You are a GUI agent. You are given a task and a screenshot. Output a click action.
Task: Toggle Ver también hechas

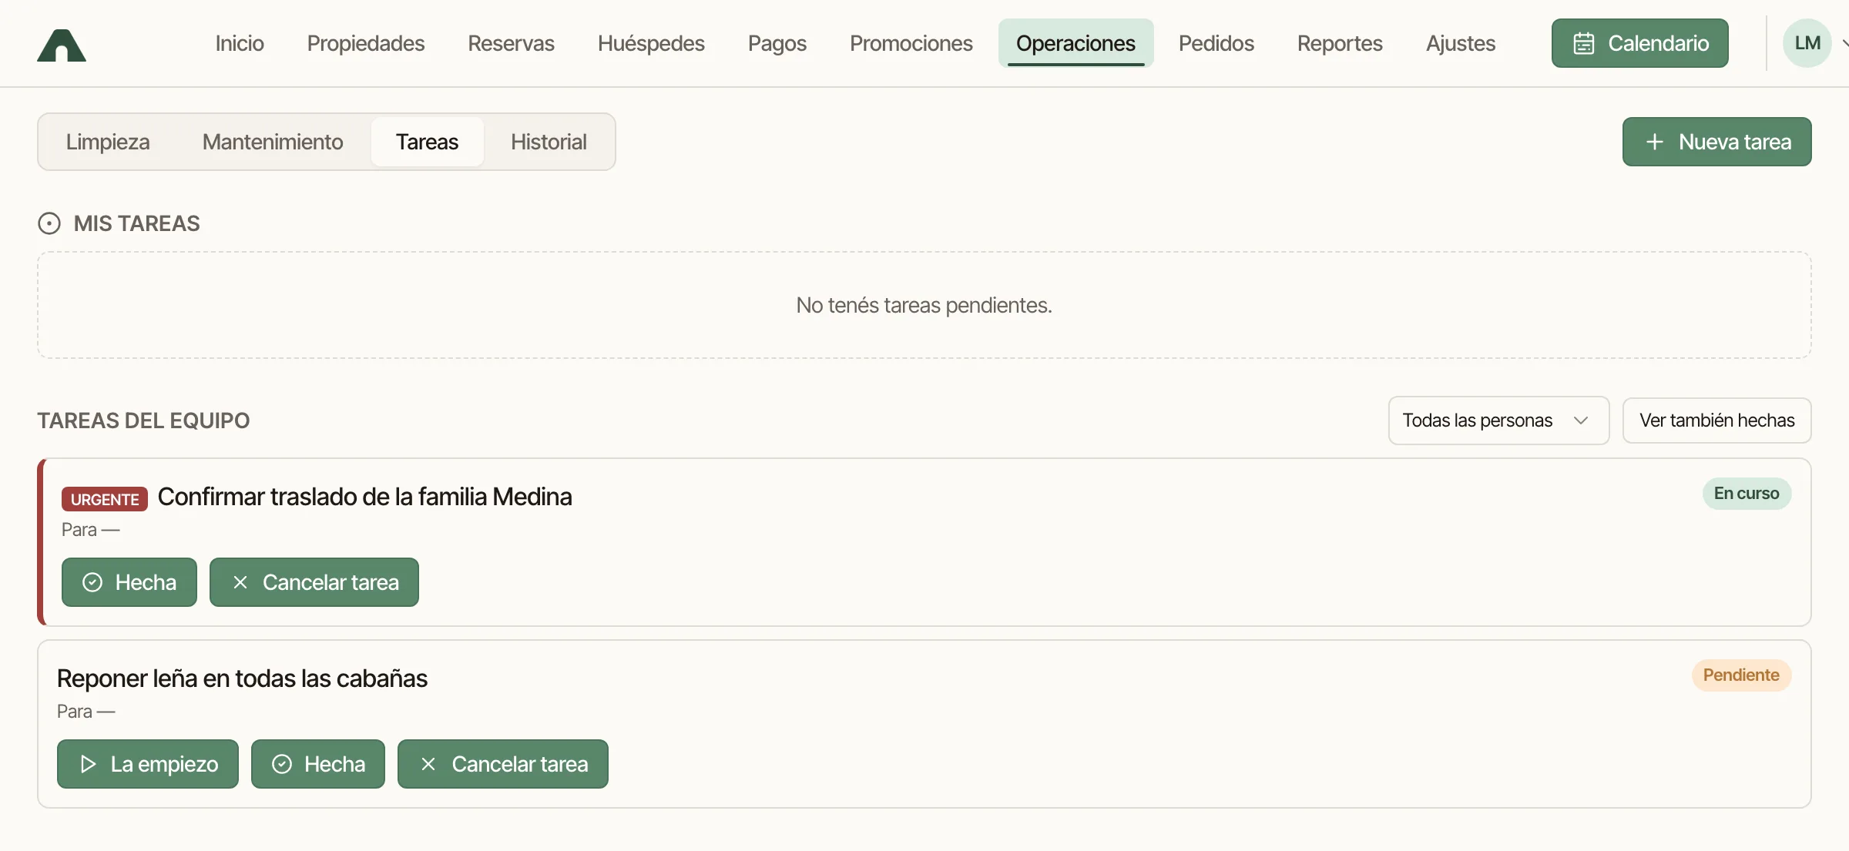(x=1716, y=420)
